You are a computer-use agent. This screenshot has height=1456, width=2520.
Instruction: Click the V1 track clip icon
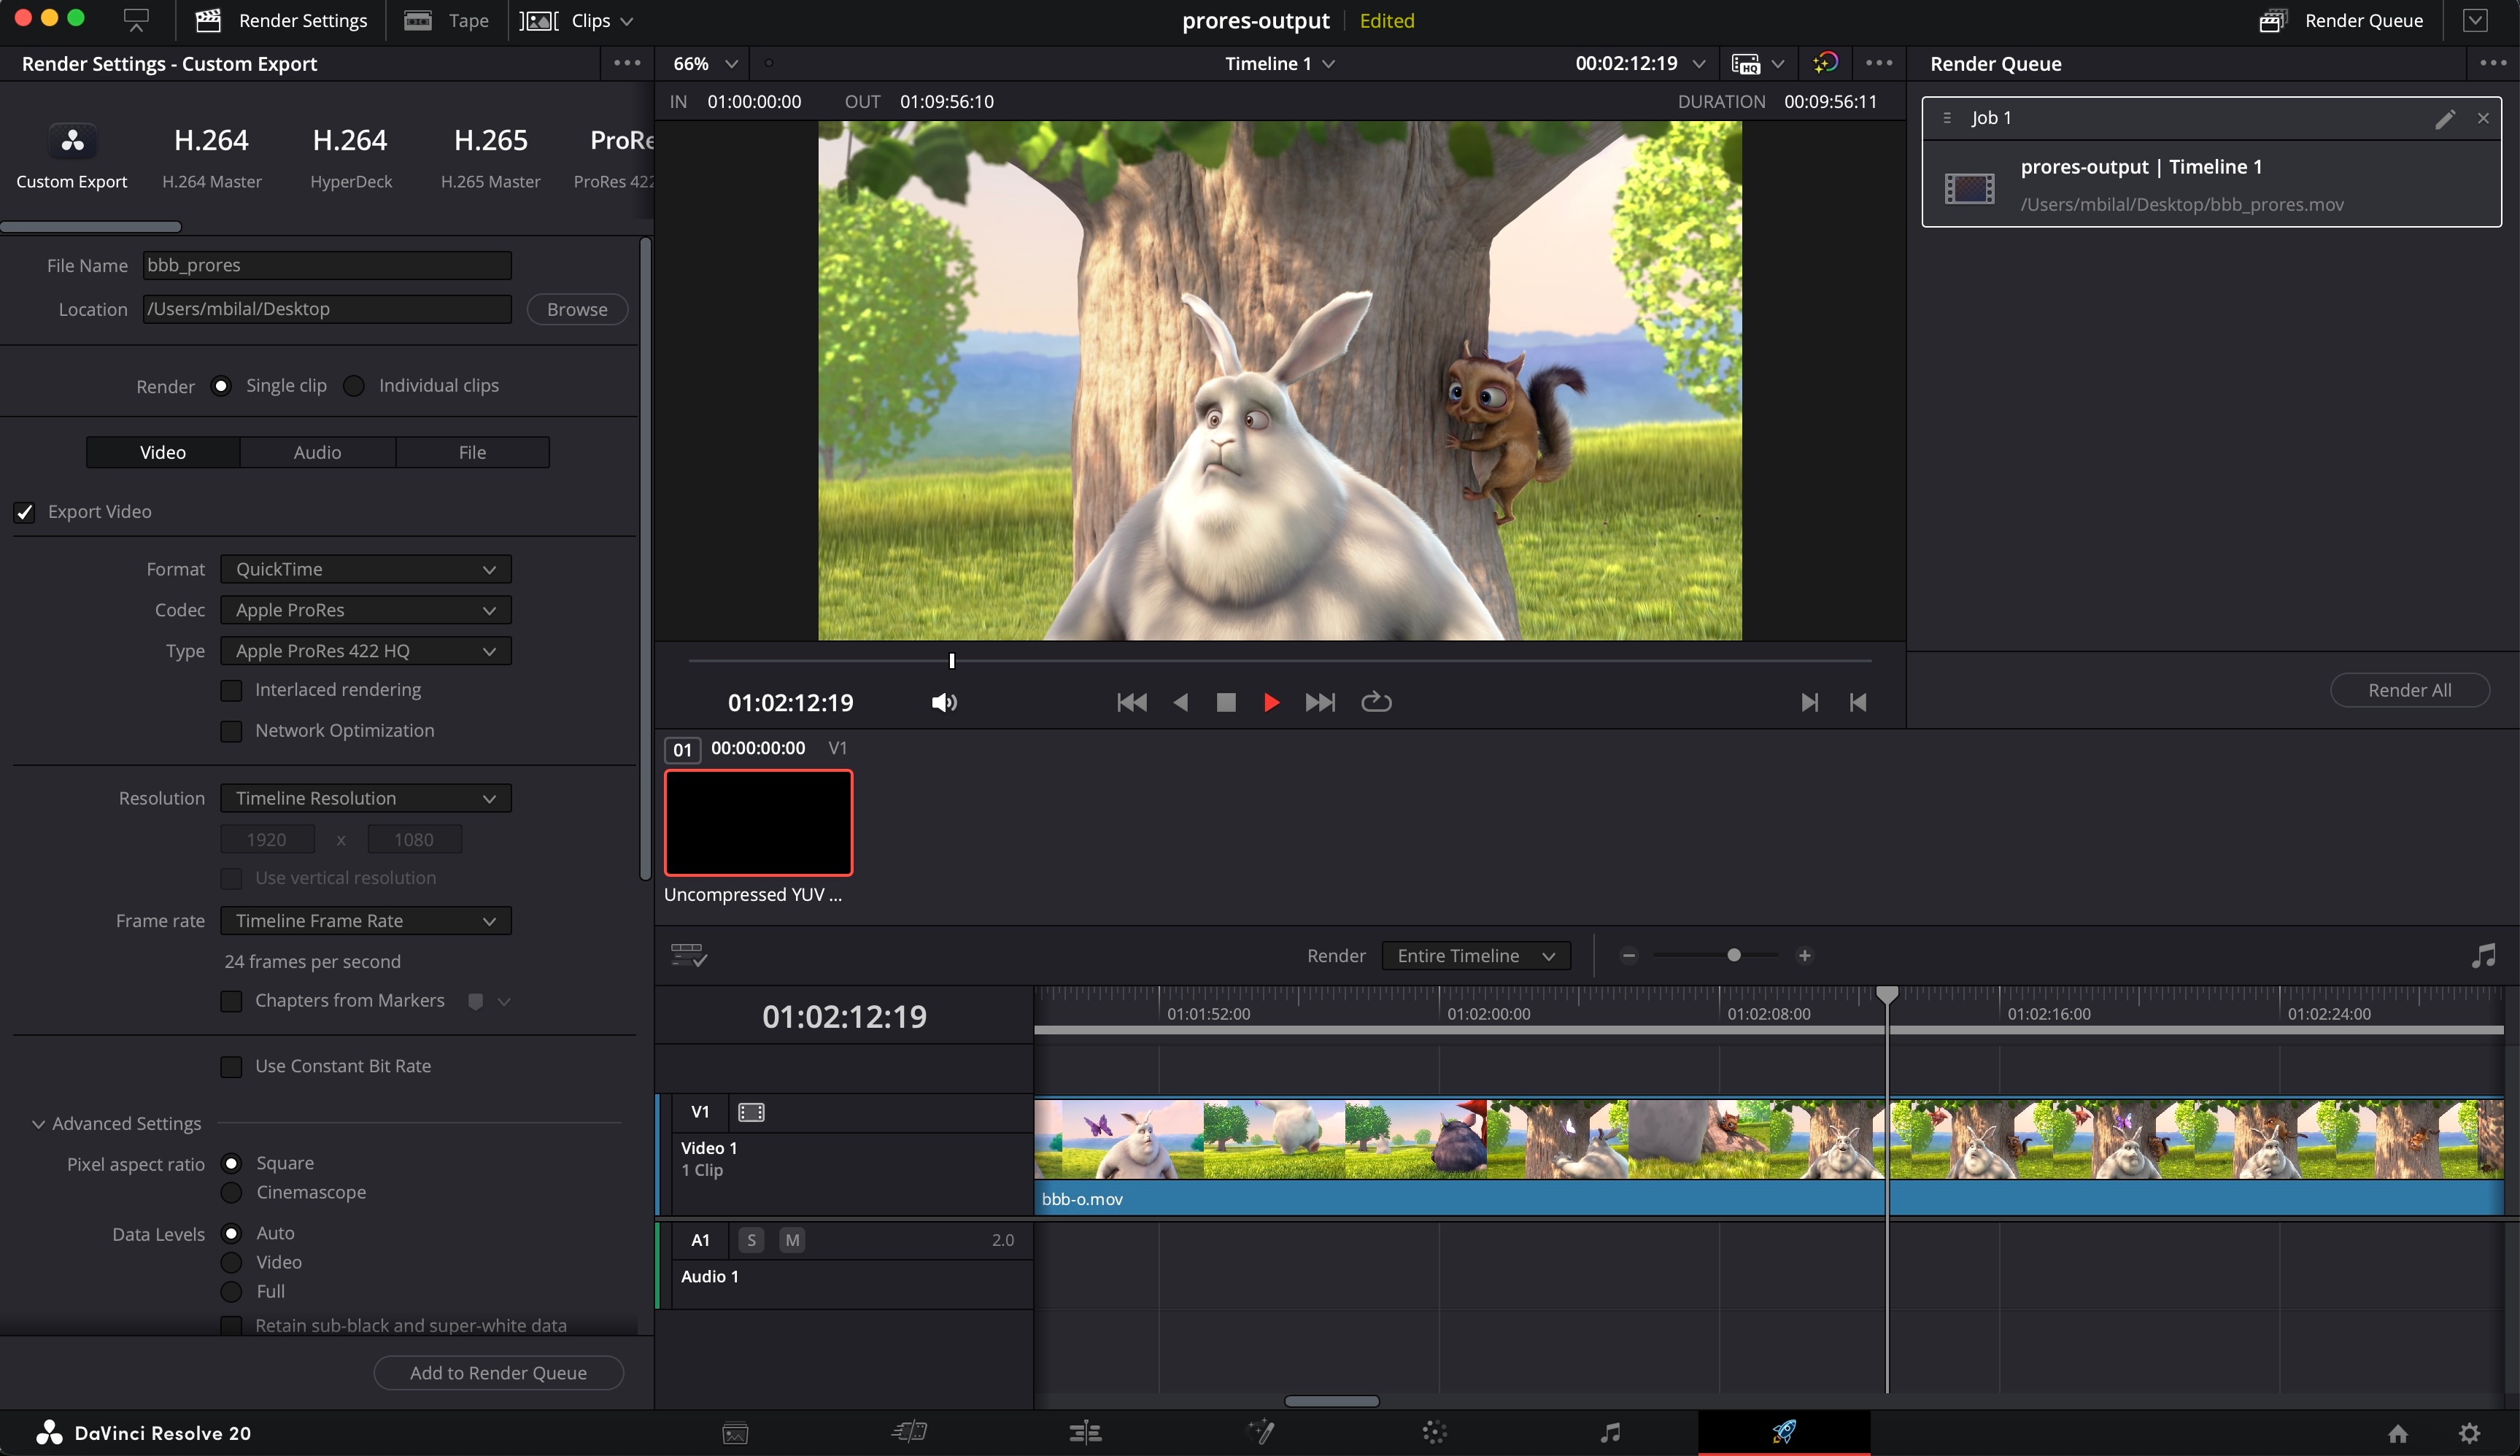pyautogui.click(x=751, y=1112)
